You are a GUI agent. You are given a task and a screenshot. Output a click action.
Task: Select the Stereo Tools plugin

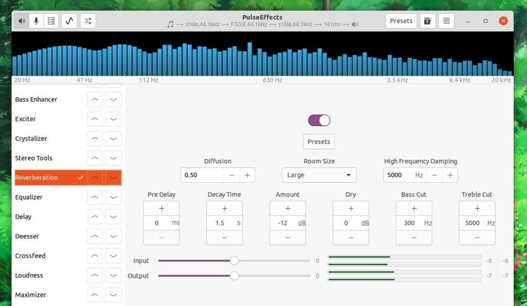pyautogui.click(x=33, y=158)
